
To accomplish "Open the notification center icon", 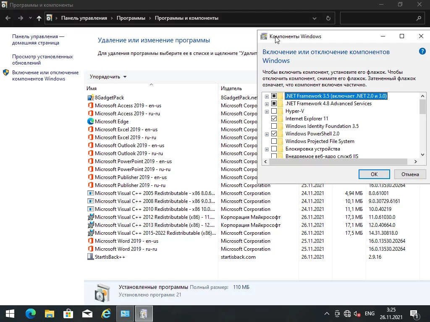I will 414,314.
